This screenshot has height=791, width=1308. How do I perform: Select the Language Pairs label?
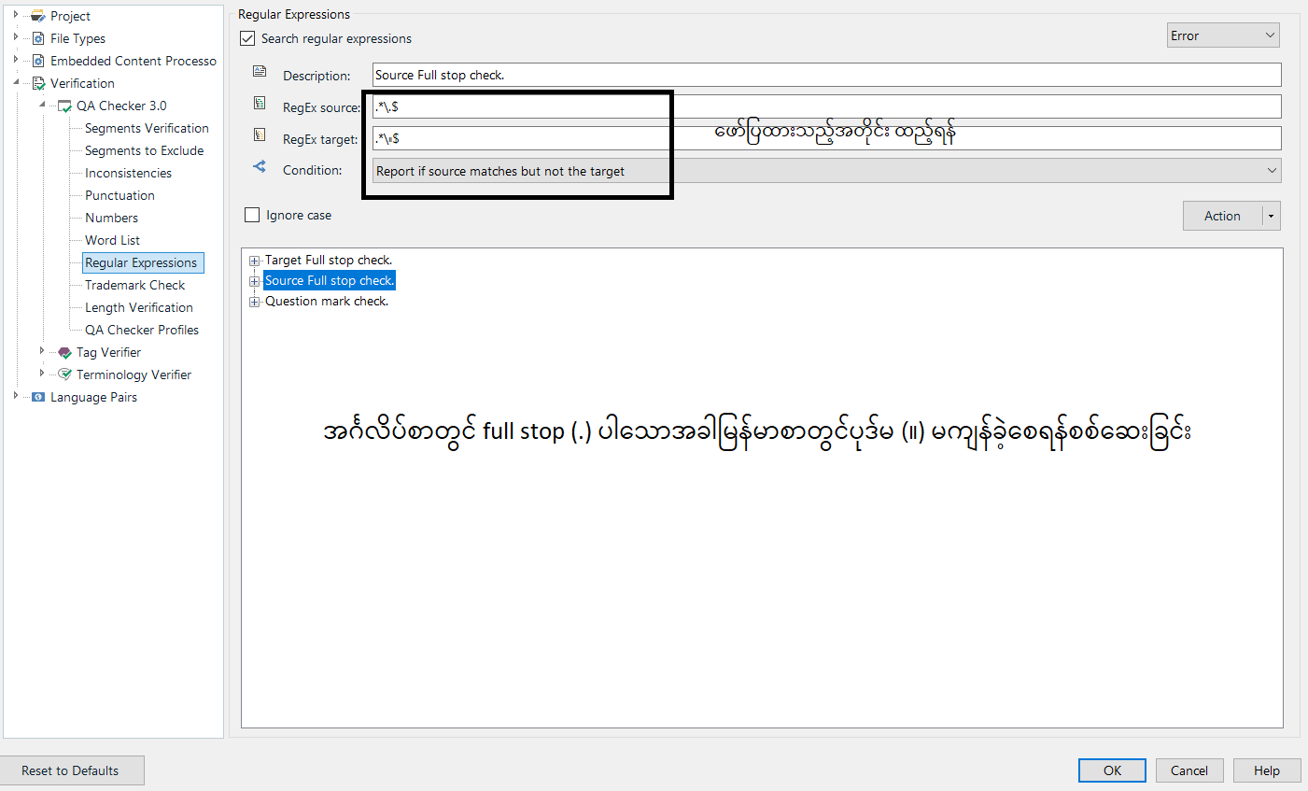pyautogui.click(x=93, y=397)
